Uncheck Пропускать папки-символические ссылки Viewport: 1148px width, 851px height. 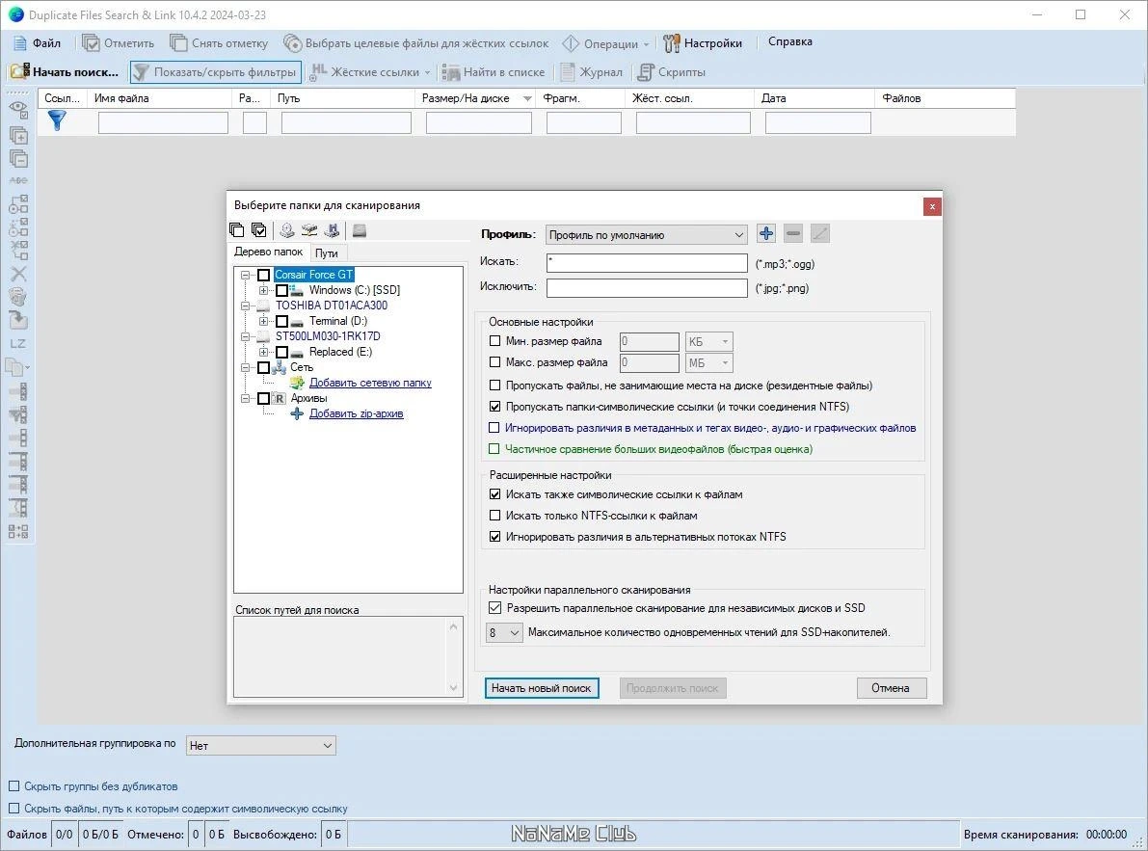click(494, 406)
